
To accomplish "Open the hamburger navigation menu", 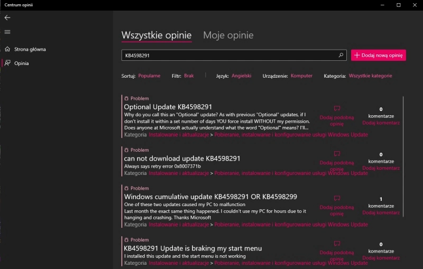I will (7, 32).
